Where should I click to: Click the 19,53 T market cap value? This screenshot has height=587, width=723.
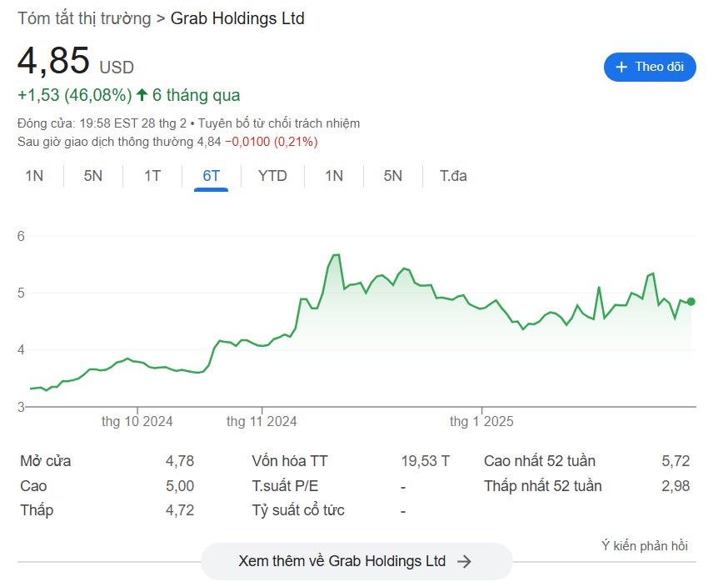click(x=425, y=461)
